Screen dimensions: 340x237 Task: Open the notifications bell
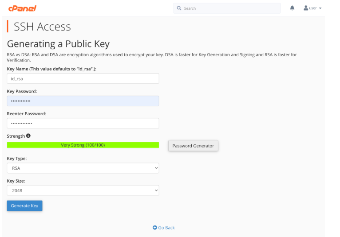(x=292, y=8)
